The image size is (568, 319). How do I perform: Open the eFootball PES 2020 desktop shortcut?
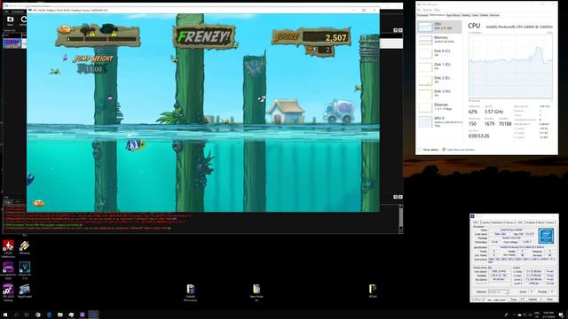click(8, 269)
